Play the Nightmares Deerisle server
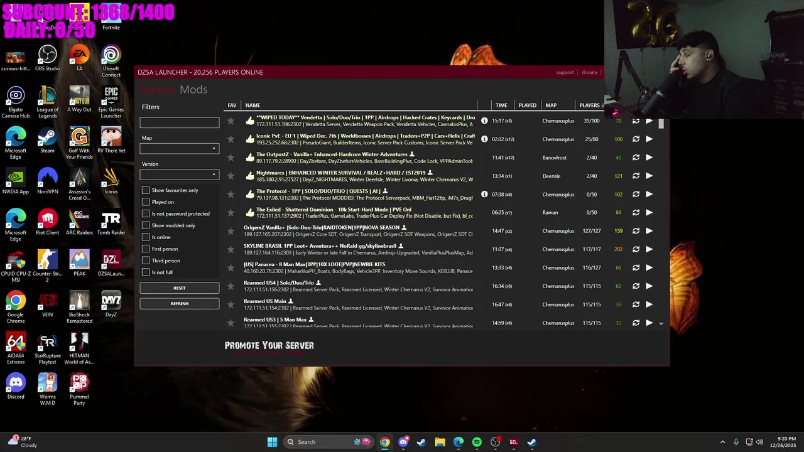Viewport: 804px width, 452px height. [x=649, y=176]
